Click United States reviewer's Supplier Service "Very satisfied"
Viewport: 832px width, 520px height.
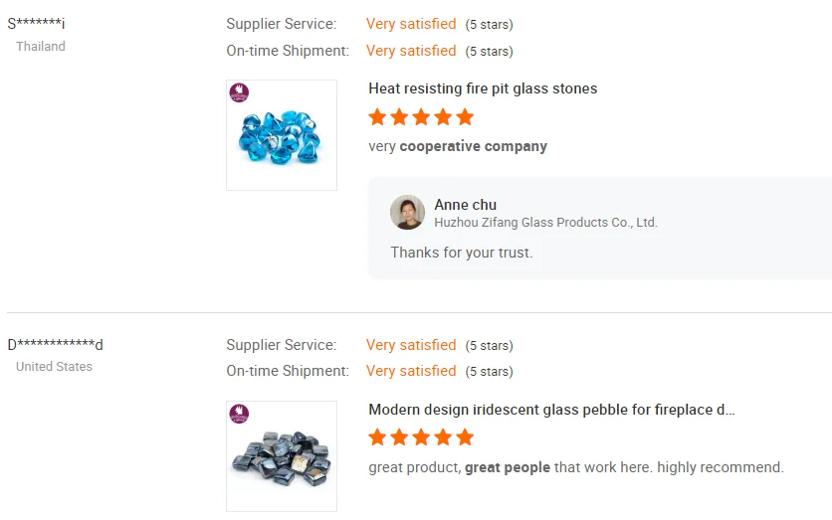click(411, 345)
